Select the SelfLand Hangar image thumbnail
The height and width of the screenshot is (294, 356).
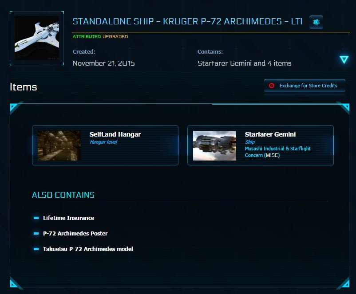59,145
